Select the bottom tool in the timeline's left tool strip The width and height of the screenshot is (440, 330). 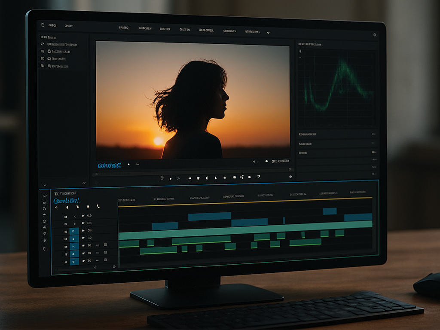tap(44, 249)
